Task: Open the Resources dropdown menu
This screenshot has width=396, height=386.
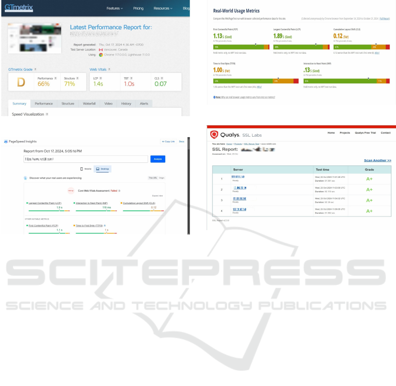Action: click(163, 8)
